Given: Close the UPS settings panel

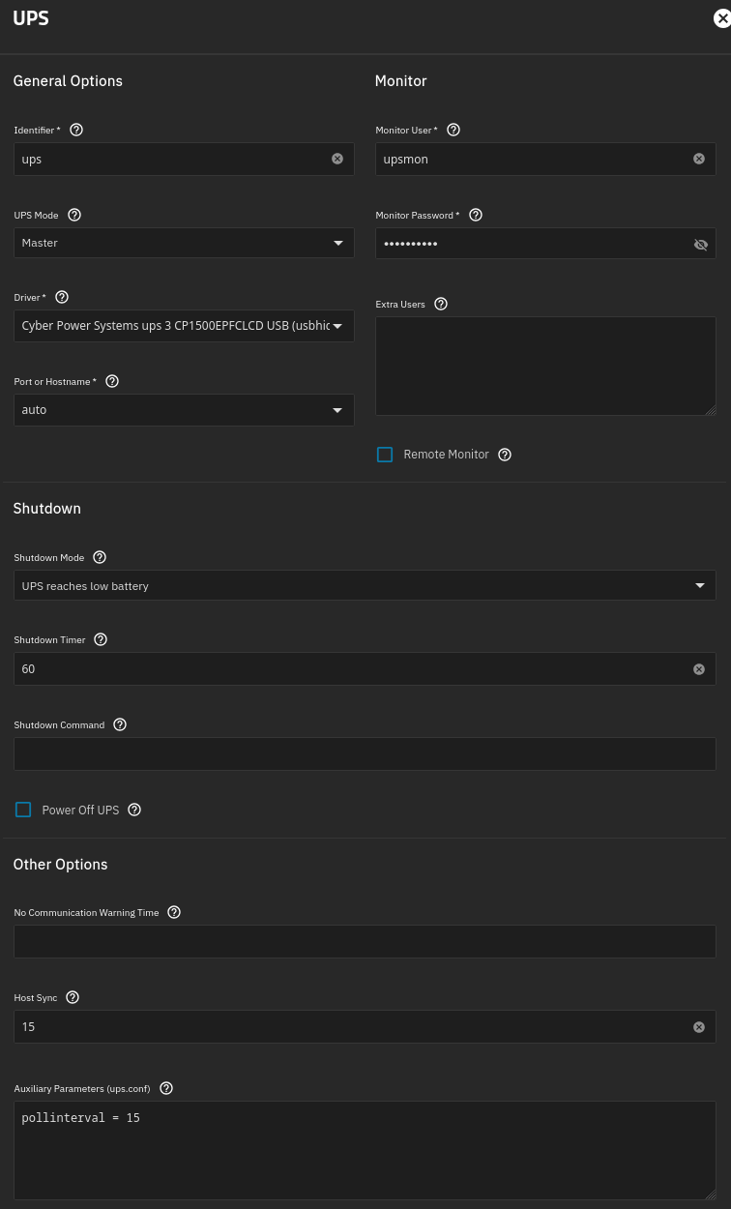Looking at the screenshot, I should click(720, 17).
